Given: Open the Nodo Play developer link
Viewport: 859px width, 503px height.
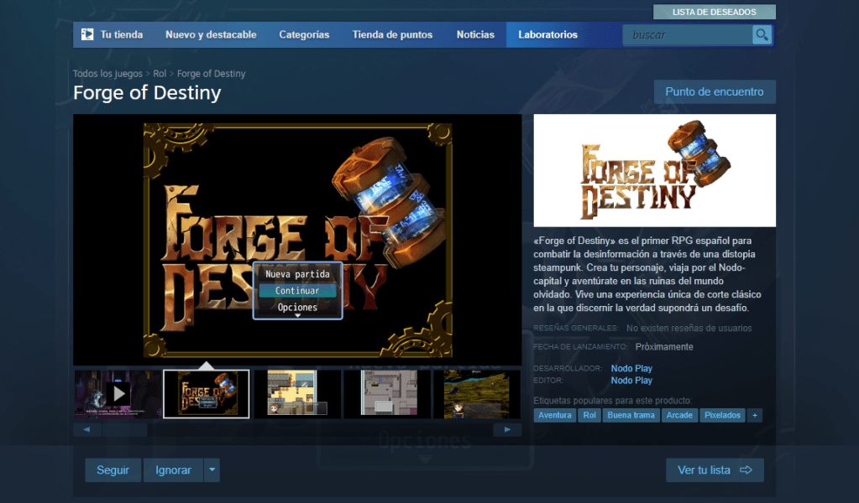Looking at the screenshot, I should [x=631, y=368].
